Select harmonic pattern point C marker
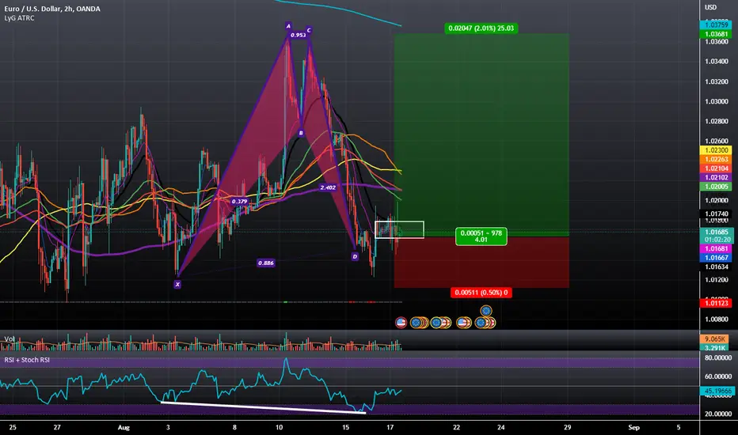 click(x=309, y=30)
